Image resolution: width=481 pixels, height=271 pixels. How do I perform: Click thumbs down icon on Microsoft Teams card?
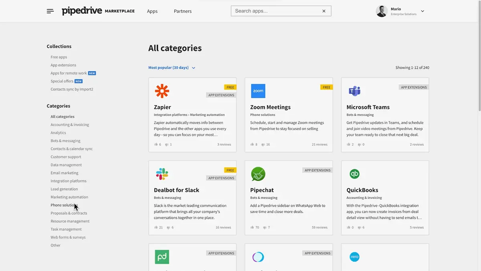point(359,145)
